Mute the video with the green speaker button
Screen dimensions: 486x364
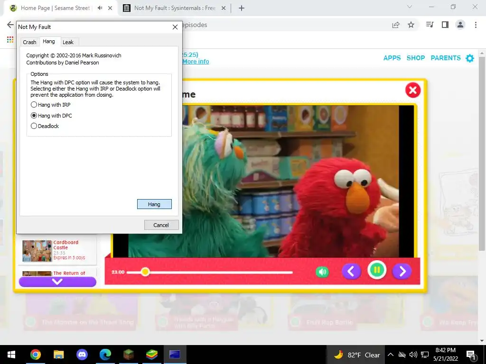[322, 272]
